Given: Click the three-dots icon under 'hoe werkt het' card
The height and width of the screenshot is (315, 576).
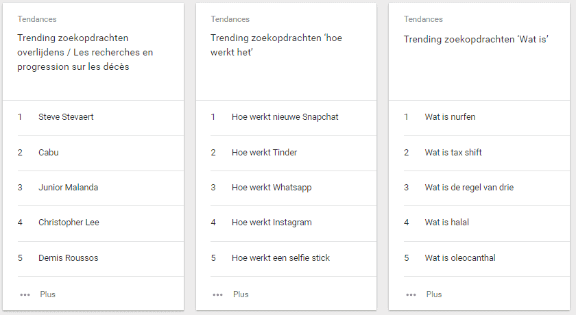Looking at the screenshot, I should click(218, 294).
